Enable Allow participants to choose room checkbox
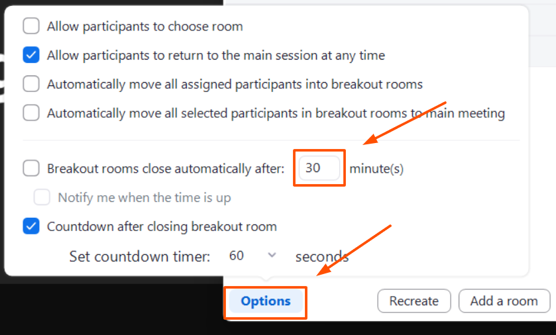 pos(31,26)
